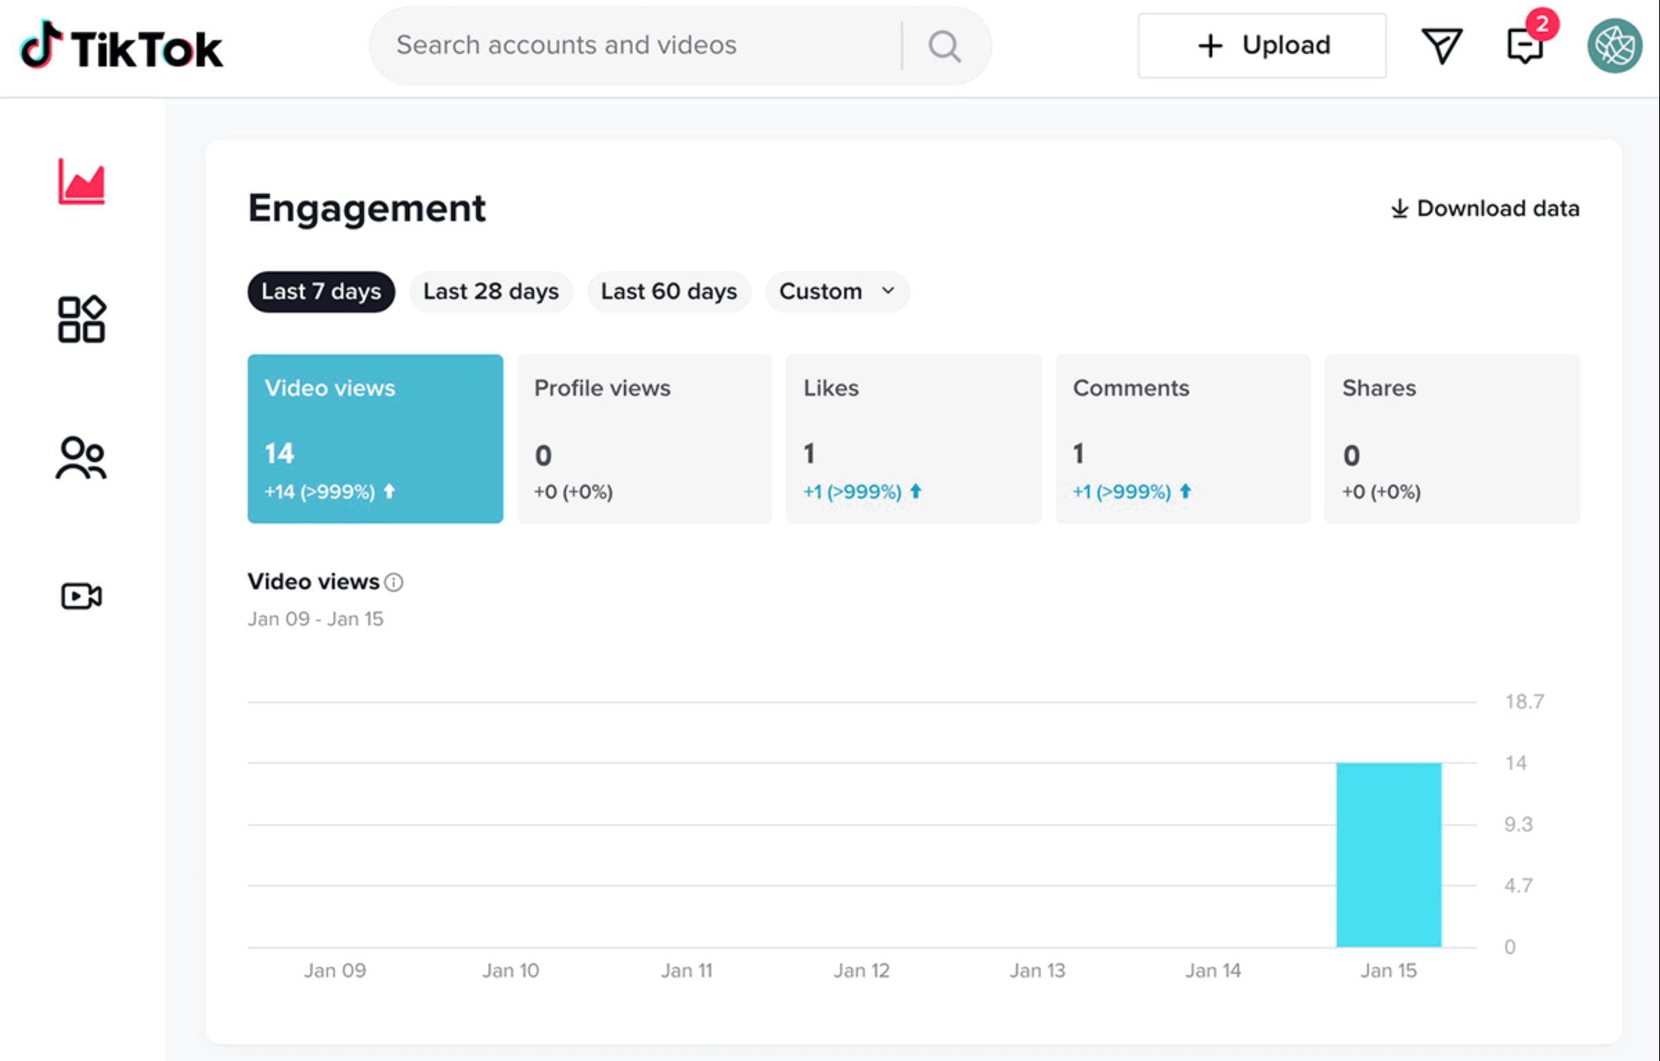This screenshot has height=1061, width=1660.
Task: Click the info icon next to Video views
Action: coord(394,582)
